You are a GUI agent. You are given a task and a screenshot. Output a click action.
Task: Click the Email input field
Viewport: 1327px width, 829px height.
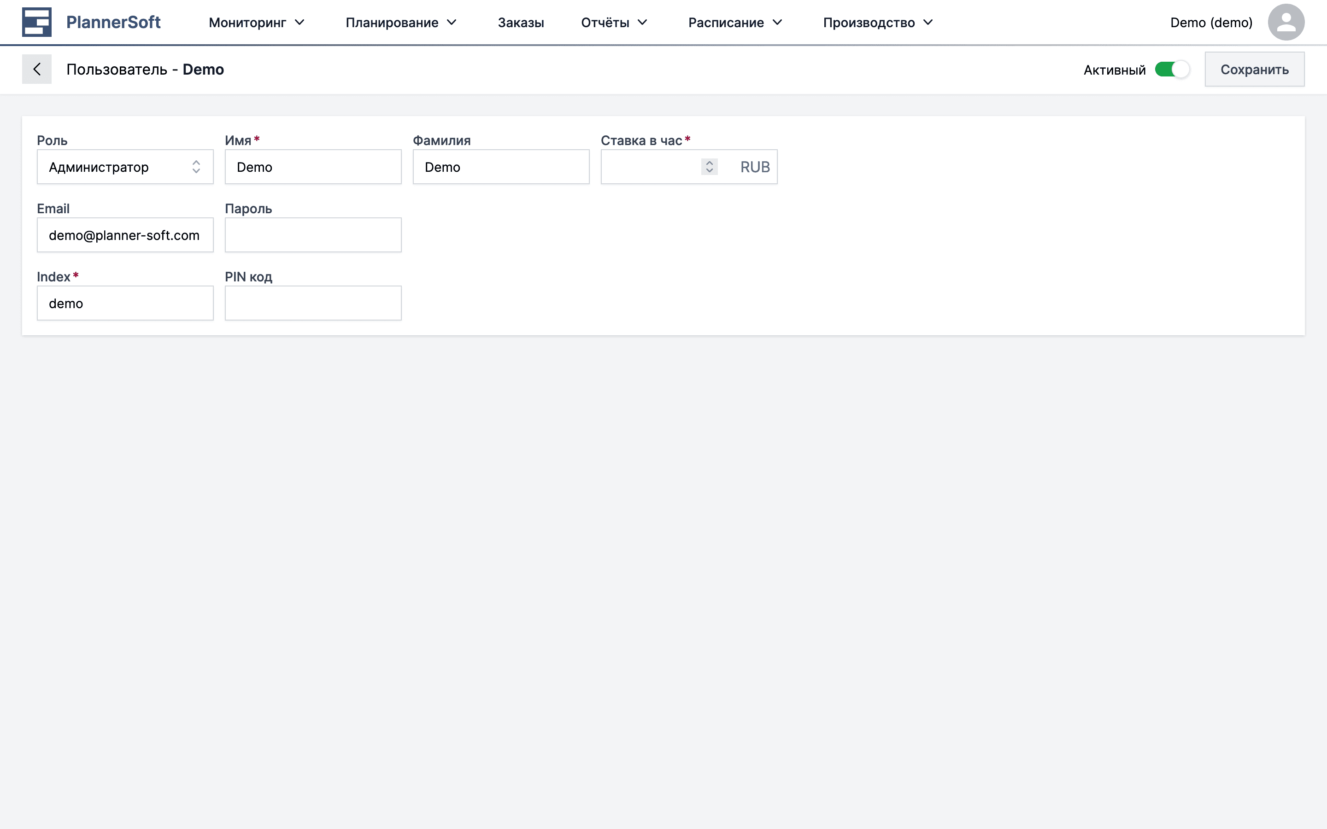pyautogui.click(x=125, y=235)
